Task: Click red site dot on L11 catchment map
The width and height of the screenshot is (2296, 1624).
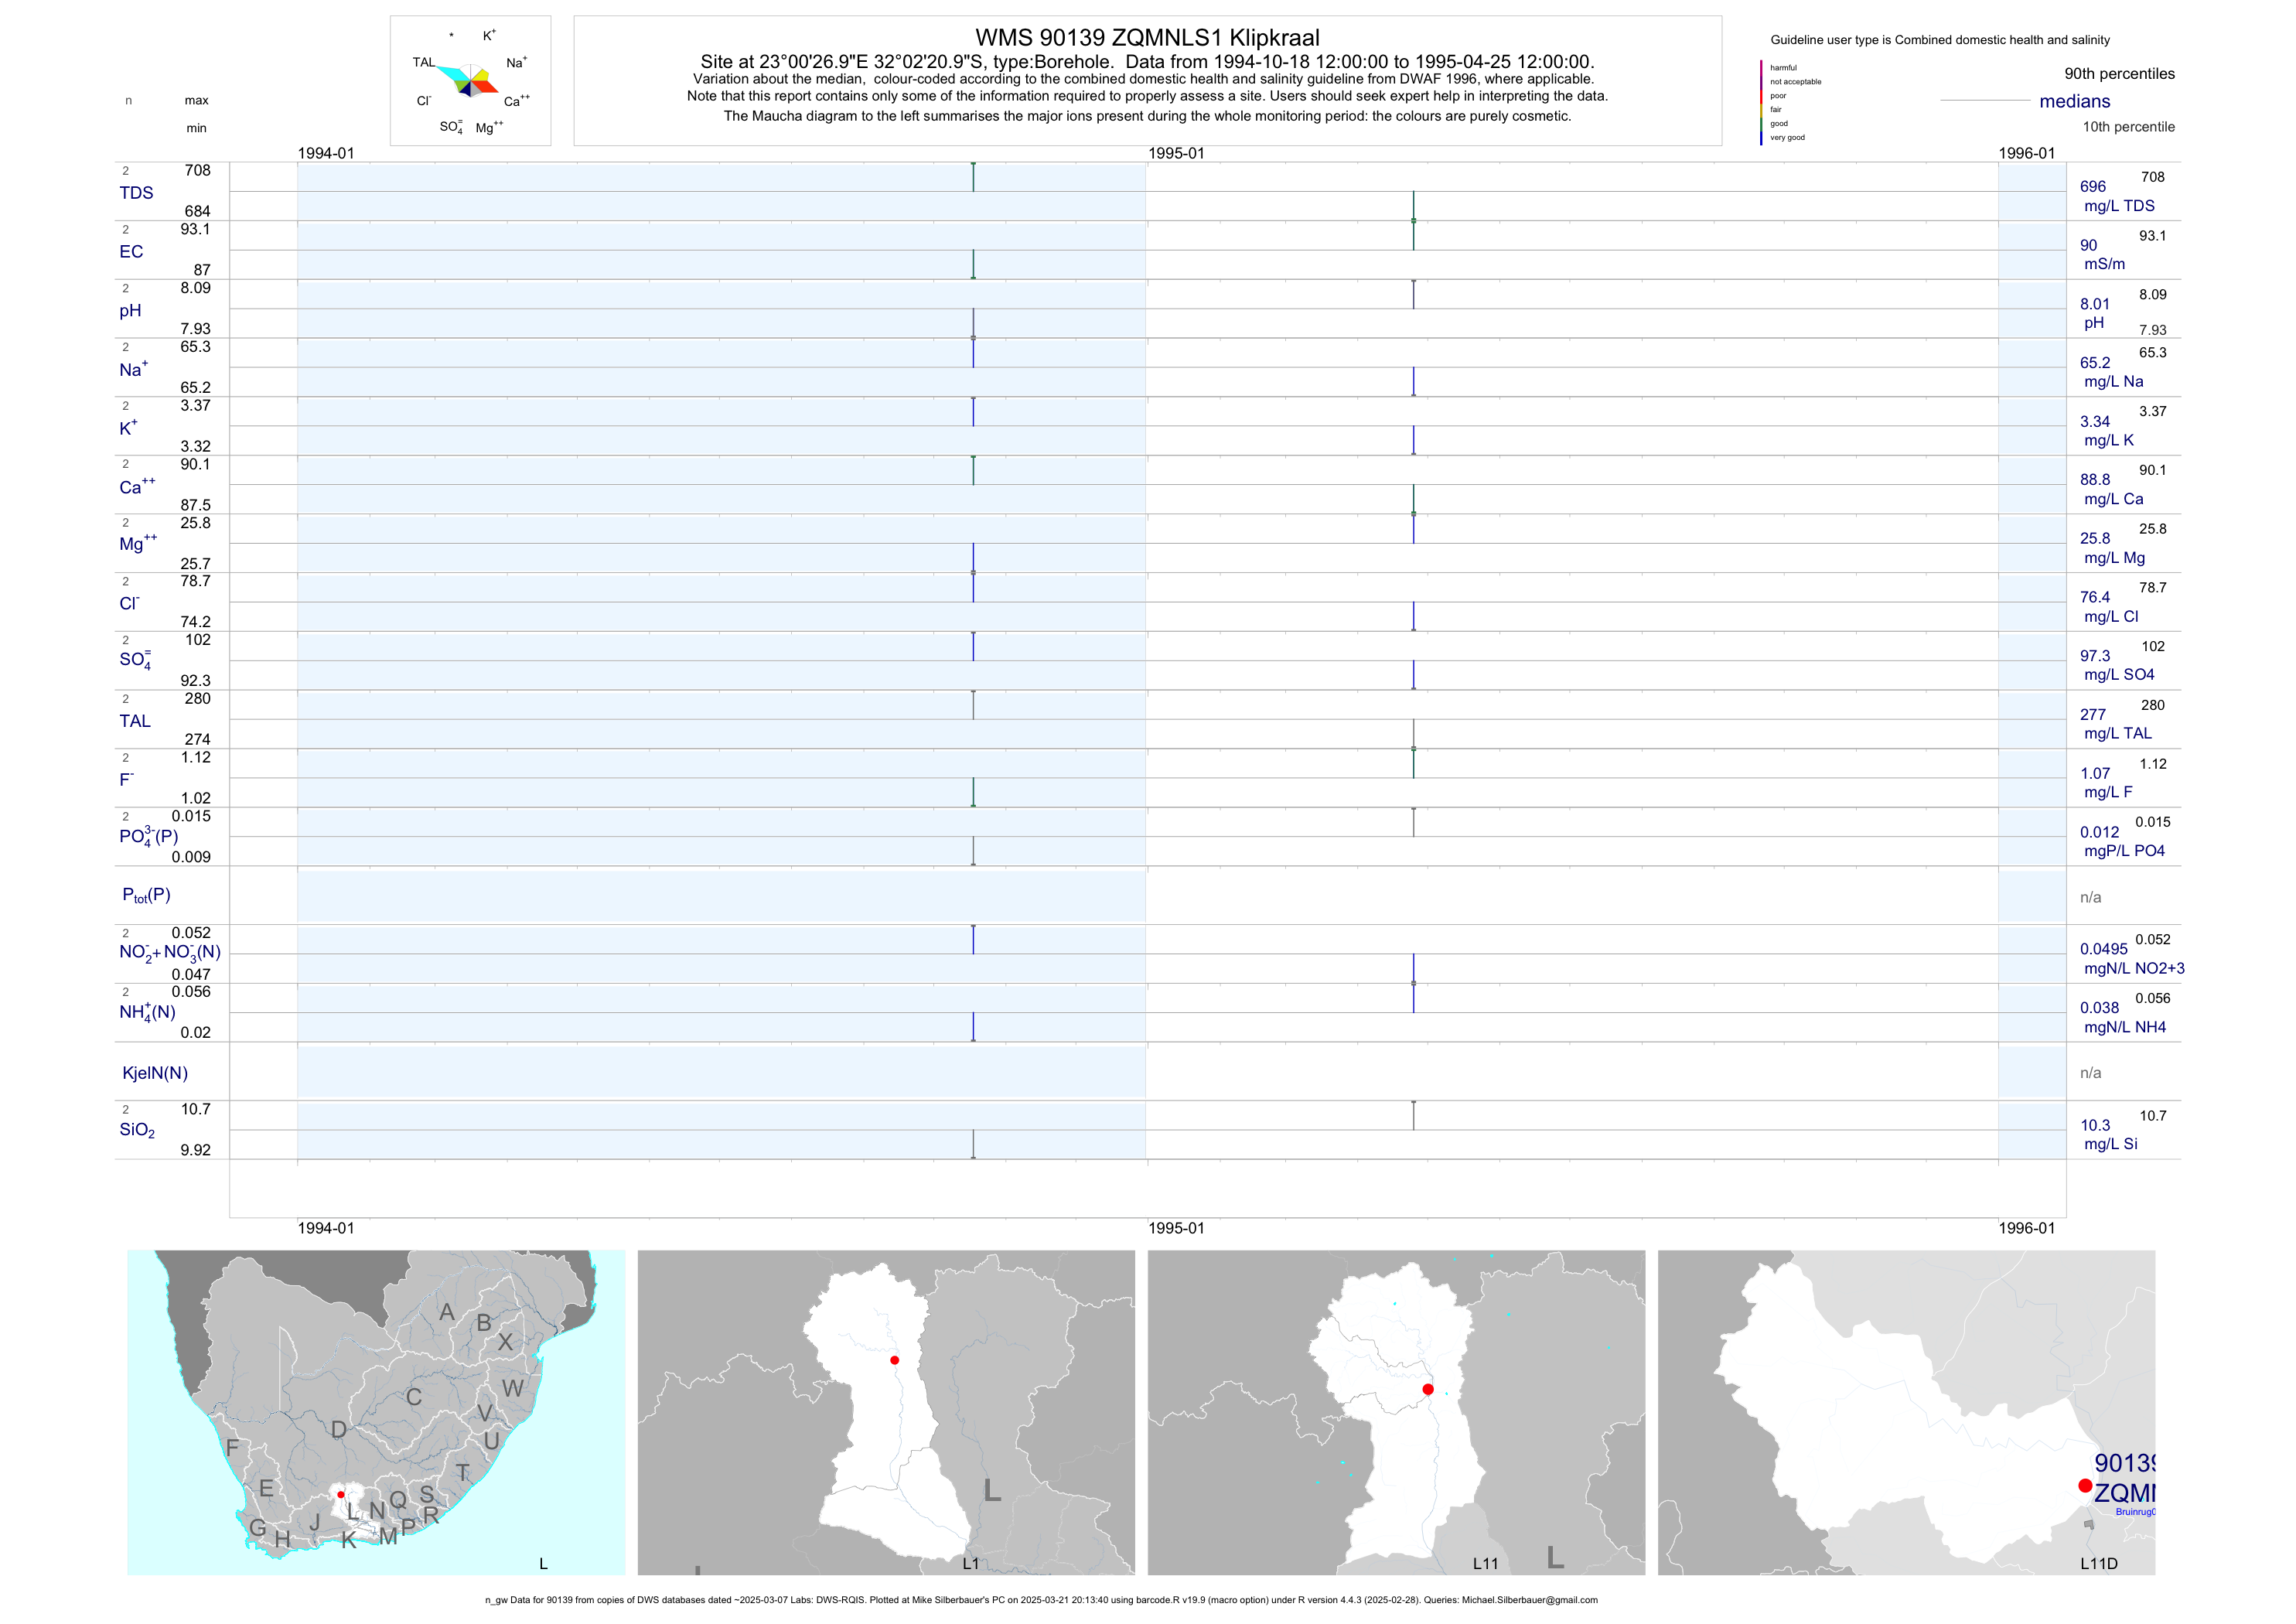Action: pos(1428,1389)
